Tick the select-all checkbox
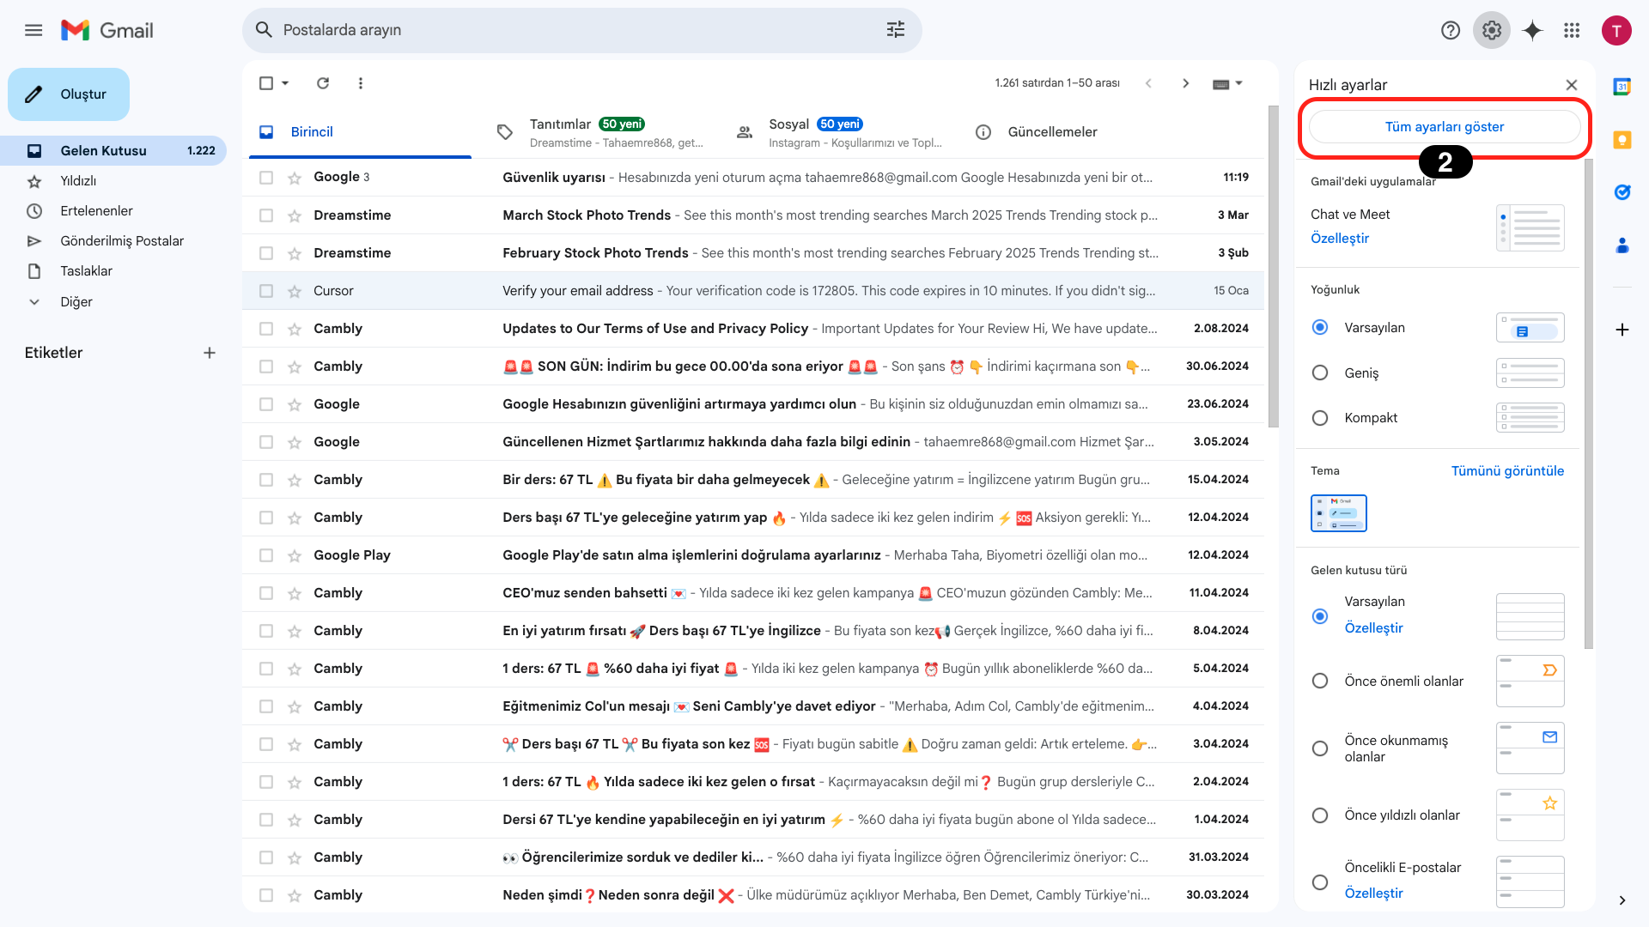The width and height of the screenshot is (1649, 927). pyautogui.click(x=266, y=83)
